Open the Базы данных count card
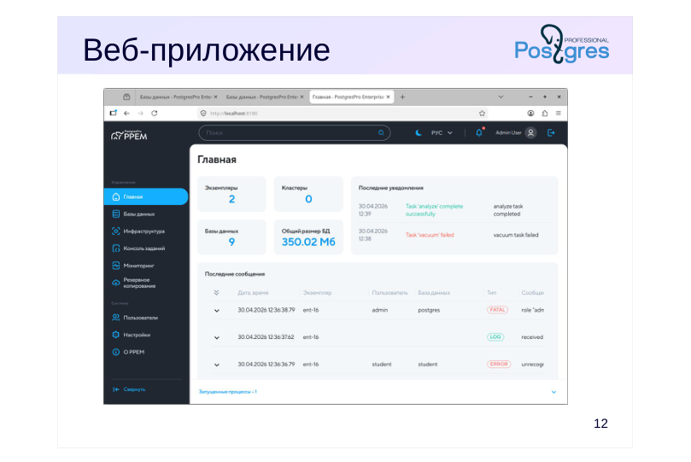Image resolution: width=691 pixels, height=462 pixels. pyautogui.click(x=231, y=237)
